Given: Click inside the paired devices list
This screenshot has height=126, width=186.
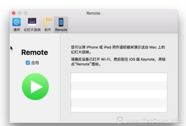Looking at the screenshot, I should click(119, 92).
